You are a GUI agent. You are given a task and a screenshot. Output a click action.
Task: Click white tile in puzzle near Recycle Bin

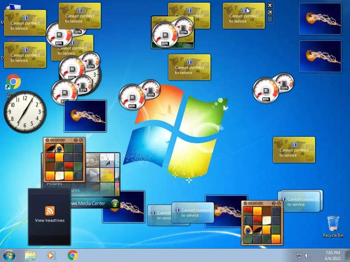[x=267, y=221]
